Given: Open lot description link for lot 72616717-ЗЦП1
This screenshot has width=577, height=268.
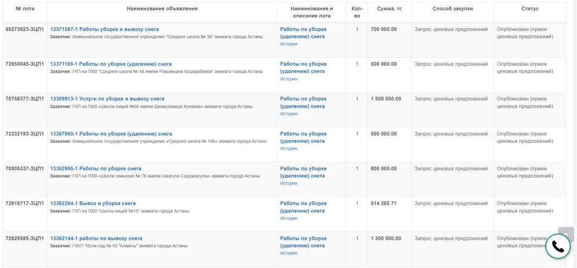Looking at the screenshot, I should pyautogui.click(x=303, y=207).
